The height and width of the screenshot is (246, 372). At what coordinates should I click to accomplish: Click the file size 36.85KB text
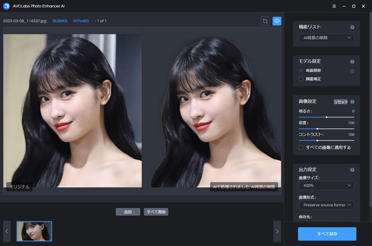point(60,21)
